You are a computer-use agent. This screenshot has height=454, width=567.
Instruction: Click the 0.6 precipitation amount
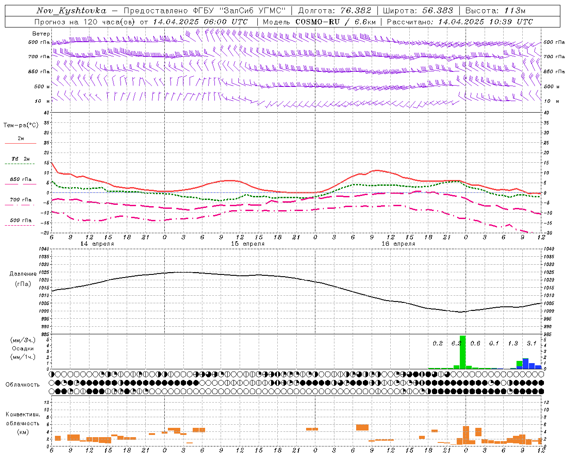475,344
